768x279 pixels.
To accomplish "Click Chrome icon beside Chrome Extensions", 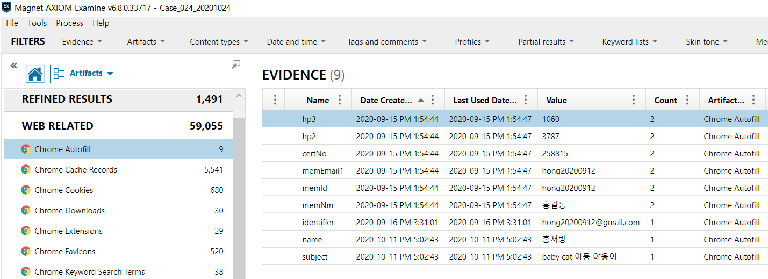I will point(25,231).
